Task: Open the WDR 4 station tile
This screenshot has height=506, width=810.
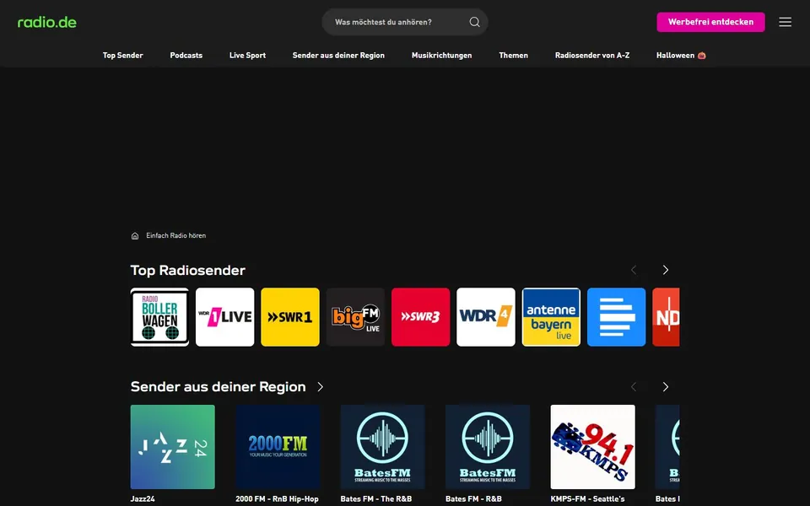Action: tap(486, 317)
